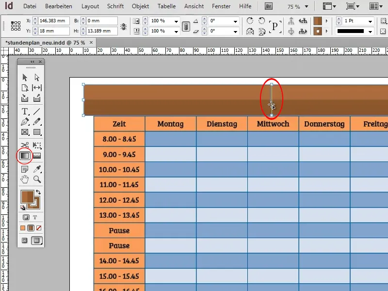The width and height of the screenshot is (388, 291).
Task: Select the Pen tool
Action: [25, 122]
